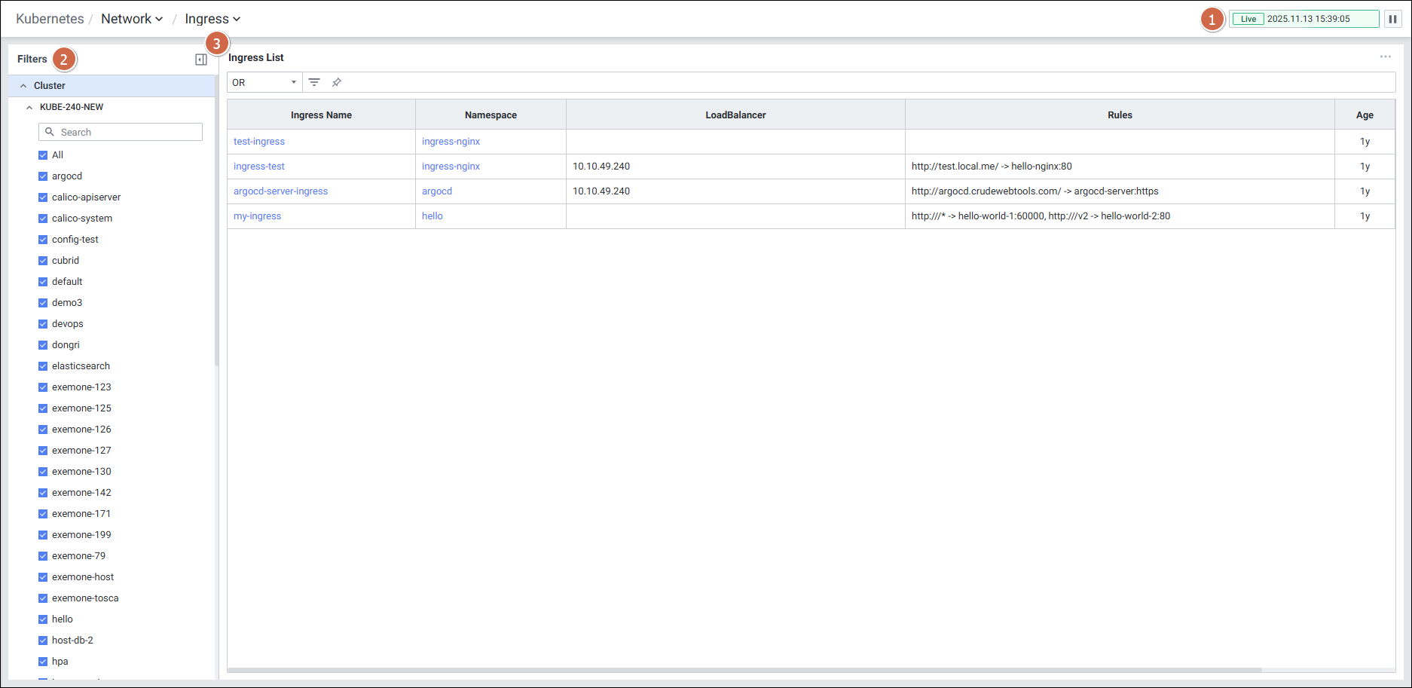
Task: Pin the filter bar
Action: pyautogui.click(x=337, y=82)
